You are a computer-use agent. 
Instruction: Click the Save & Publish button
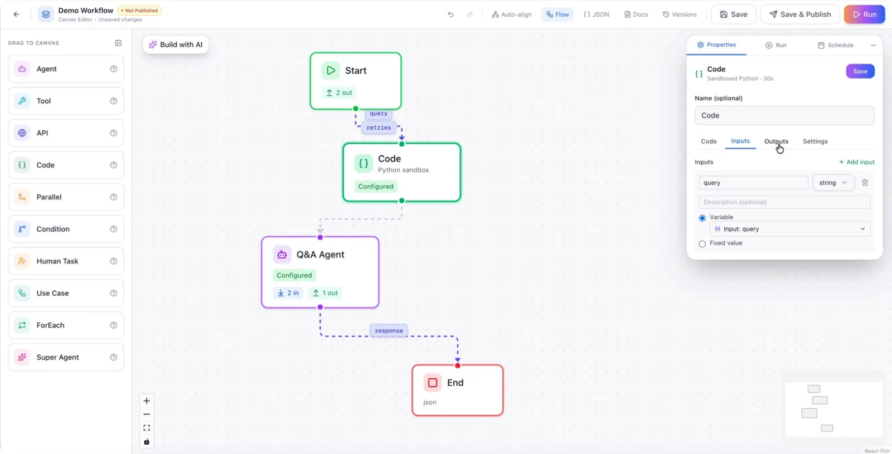800,14
